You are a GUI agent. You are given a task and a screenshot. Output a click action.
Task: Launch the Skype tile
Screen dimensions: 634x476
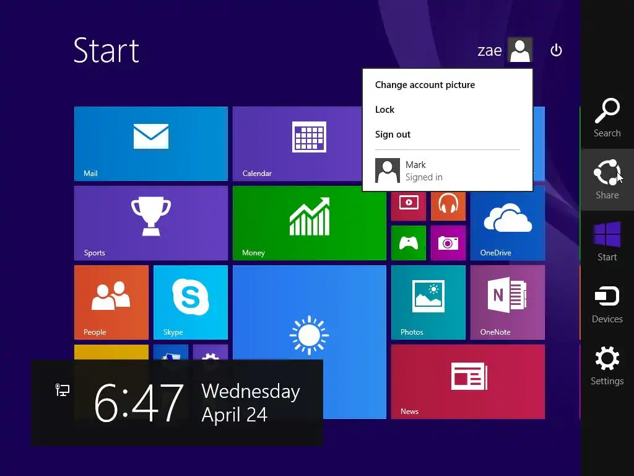click(191, 302)
